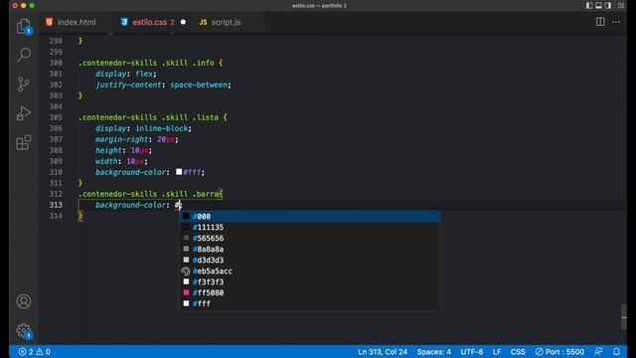Click the CSS file icon on estilo.css tab
The height and width of the screenshot is (358, 636).
click(123, 22)
